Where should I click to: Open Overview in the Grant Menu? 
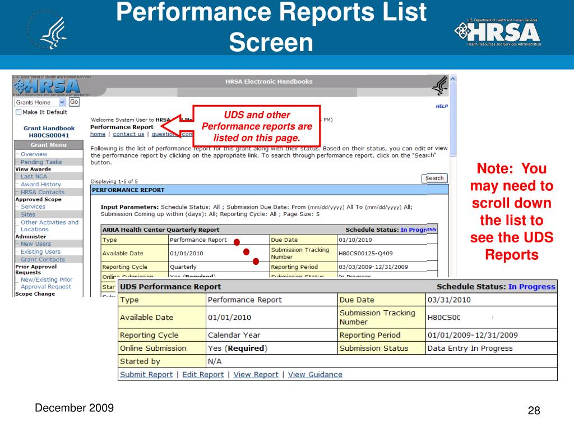point(34,154)
